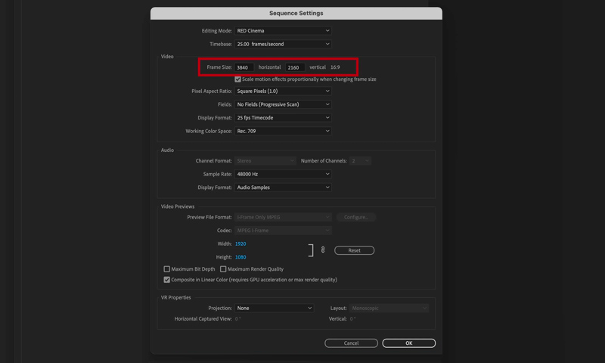Enable Maximum Bit Depth checkbox

coord(167,269)
